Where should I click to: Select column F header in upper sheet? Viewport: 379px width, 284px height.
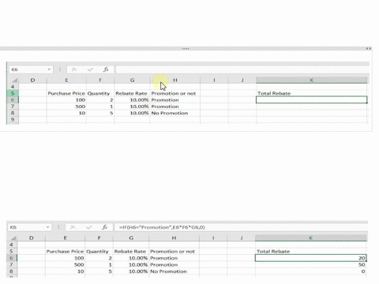pyautogui.click(x=100, y=80)
